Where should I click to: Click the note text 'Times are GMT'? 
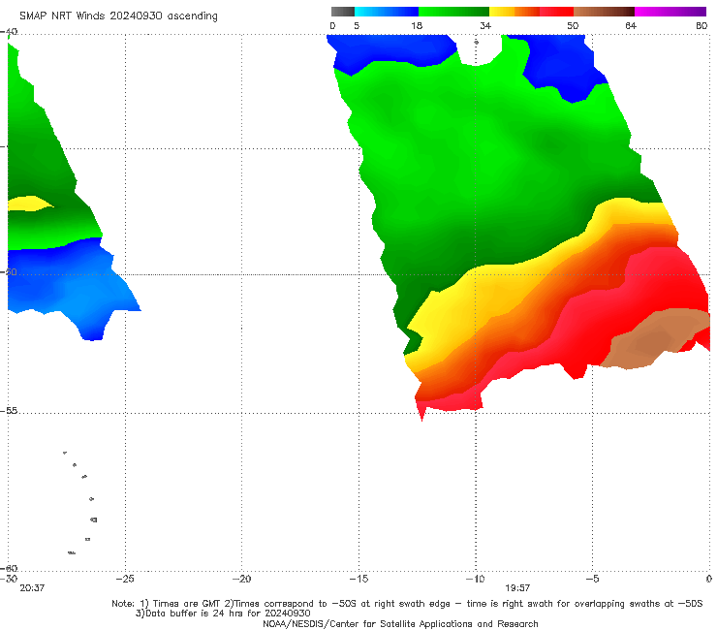click(187, 604)
